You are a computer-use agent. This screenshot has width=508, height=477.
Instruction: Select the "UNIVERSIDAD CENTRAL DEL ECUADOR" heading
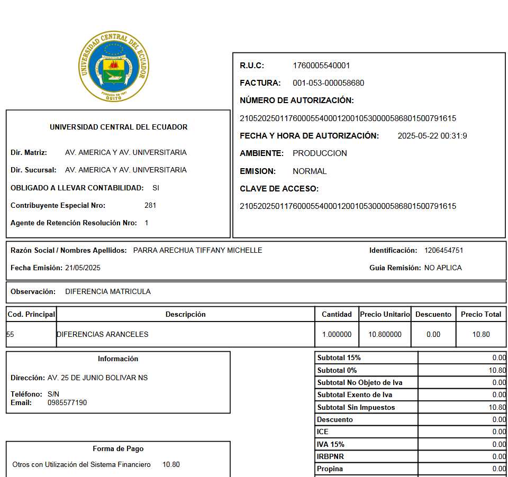coord(119,127)
